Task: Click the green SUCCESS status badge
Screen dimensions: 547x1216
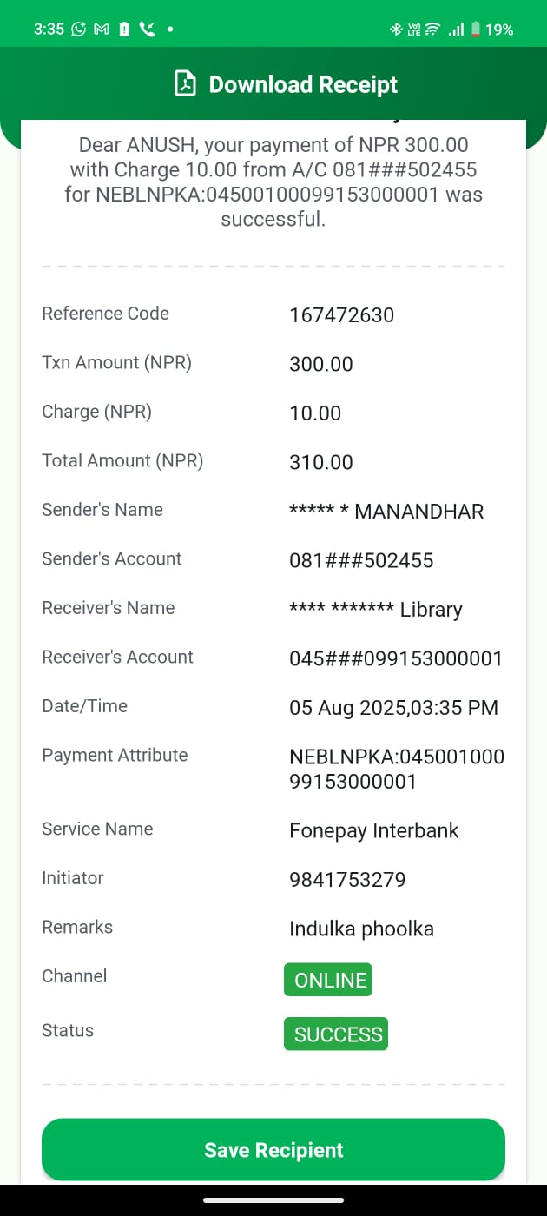Action: (x=336, y=1034)
